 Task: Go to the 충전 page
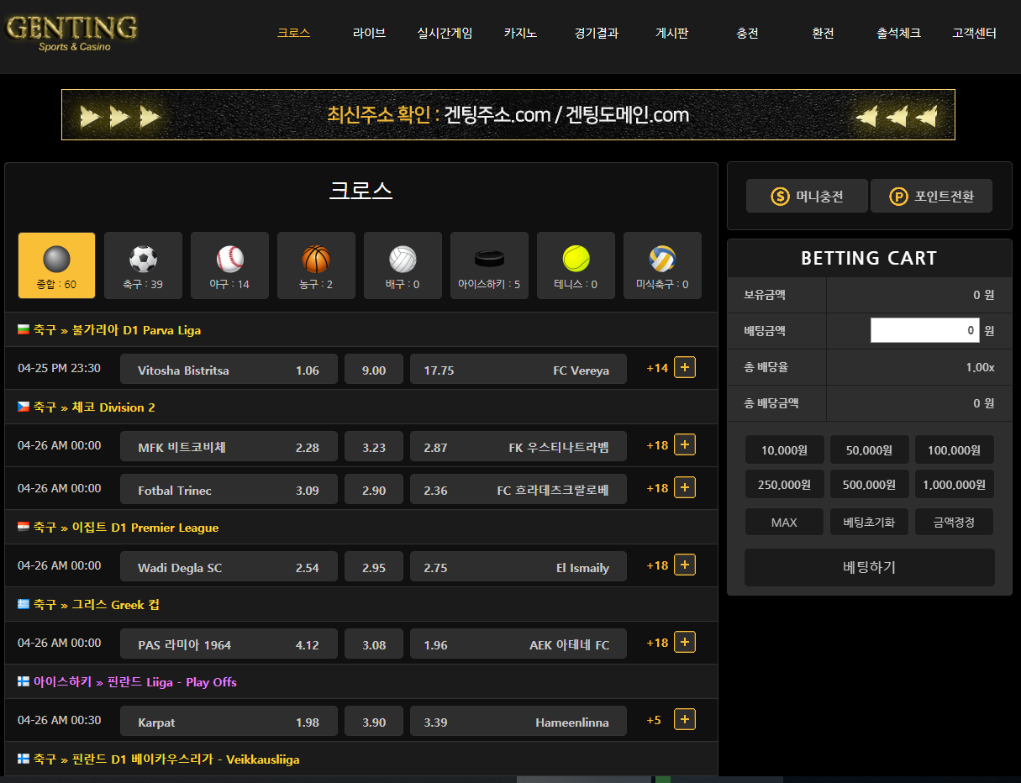pos(747,34)
